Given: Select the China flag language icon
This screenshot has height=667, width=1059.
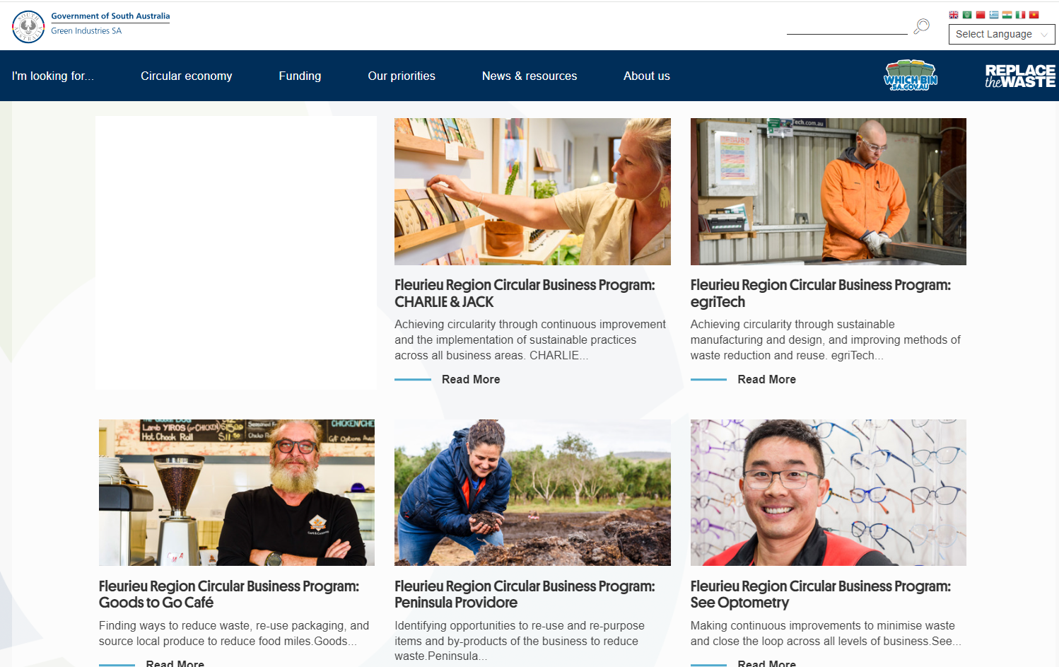Looking at the screenshot, I should [x=981, y=15].
